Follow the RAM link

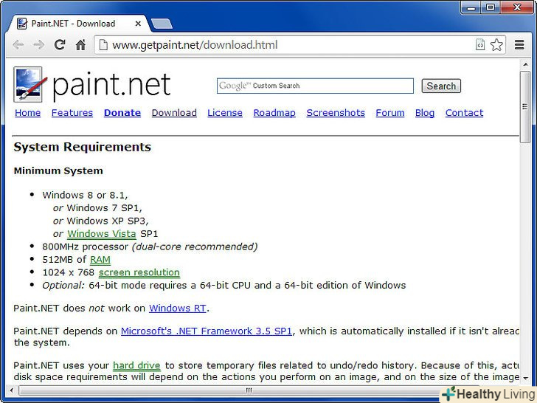pos(100,260)
